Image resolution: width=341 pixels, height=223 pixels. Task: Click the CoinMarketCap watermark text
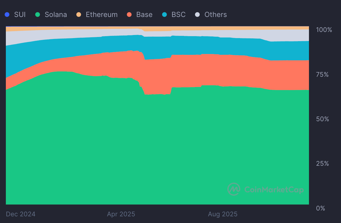point(274,190)
